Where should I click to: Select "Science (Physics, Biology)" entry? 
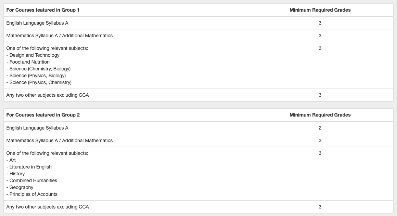tap(37, 76)
